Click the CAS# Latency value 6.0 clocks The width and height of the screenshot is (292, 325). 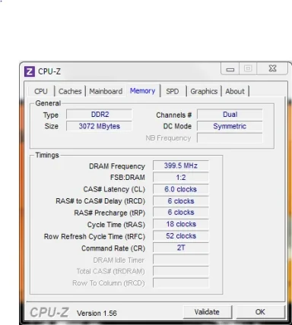pos(181,189)
